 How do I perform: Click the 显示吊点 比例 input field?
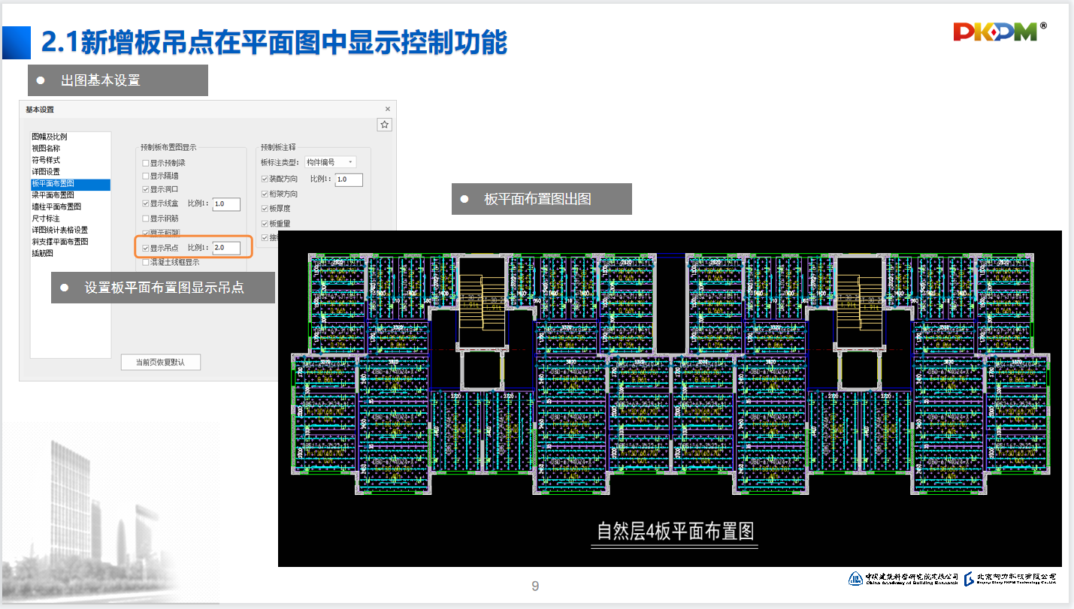(226, 248)
